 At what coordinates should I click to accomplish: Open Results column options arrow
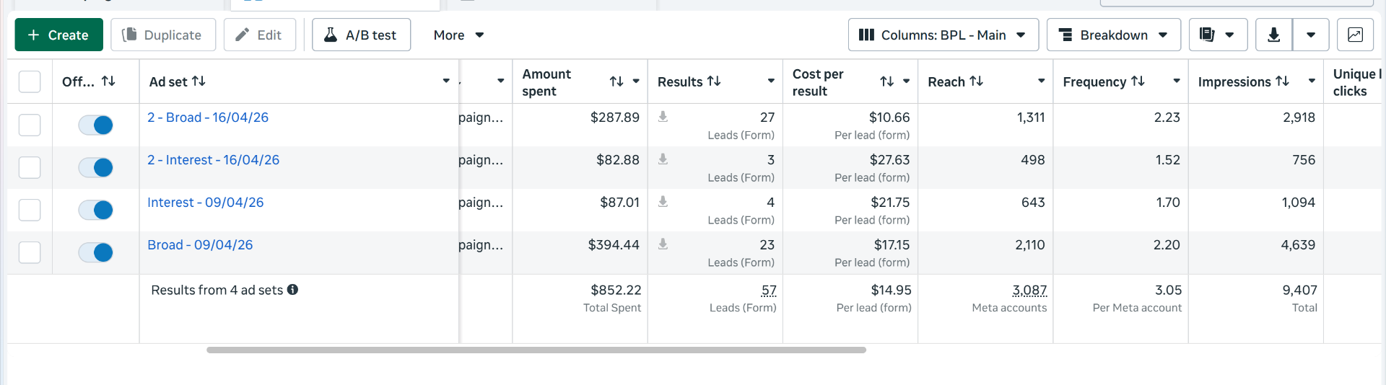771,81
